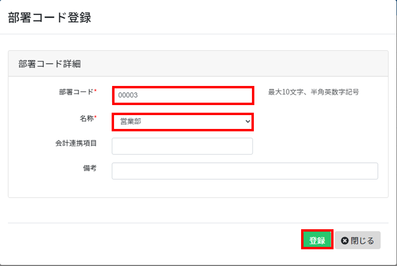Click the red asterisk beside 名称
The height and width of the screenshot is (266, 397).
click(x=95, y=117)
